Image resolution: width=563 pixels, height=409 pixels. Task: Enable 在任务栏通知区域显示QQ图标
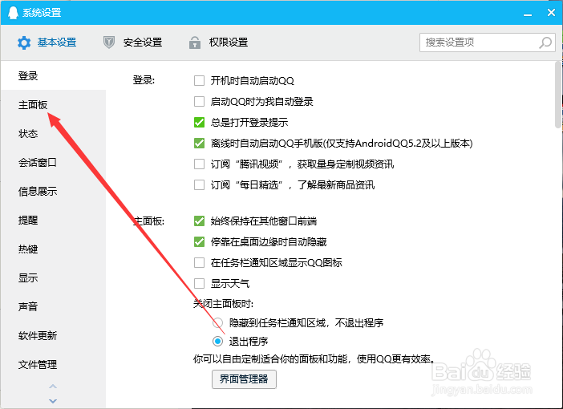click(199, 262)
